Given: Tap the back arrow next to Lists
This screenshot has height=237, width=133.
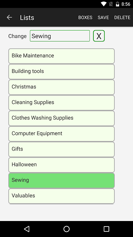Looking at the screenshot, I should [x=9, y=17].
